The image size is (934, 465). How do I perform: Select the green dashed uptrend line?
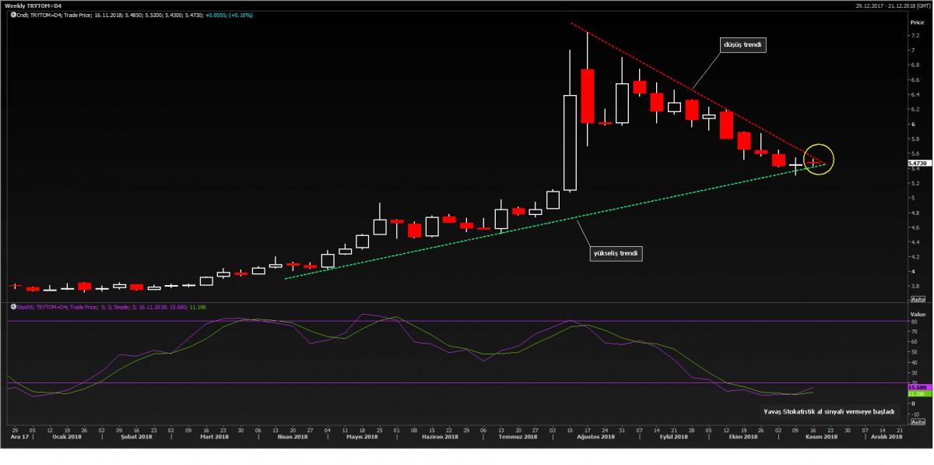click(x=545, y=224)
